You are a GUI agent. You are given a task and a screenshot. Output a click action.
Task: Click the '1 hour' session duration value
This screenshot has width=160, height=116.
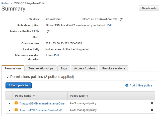[49, 55]
